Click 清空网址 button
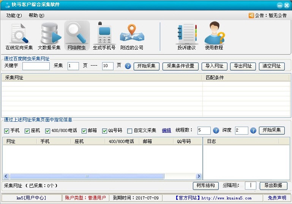Screen dimensions: 292x204 (x=272, y=66)
